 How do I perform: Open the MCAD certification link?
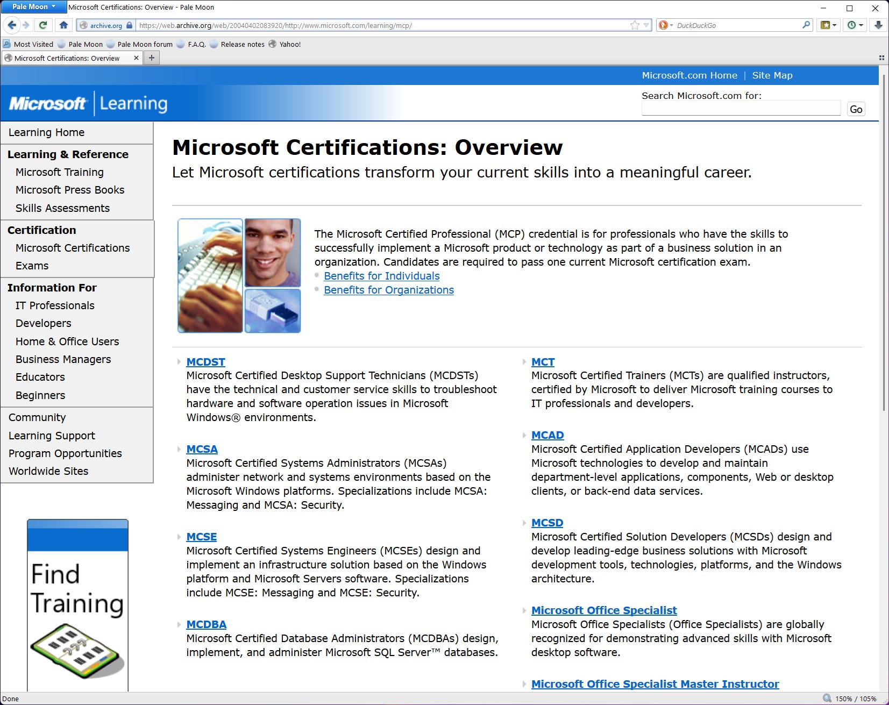click(547, 435)
